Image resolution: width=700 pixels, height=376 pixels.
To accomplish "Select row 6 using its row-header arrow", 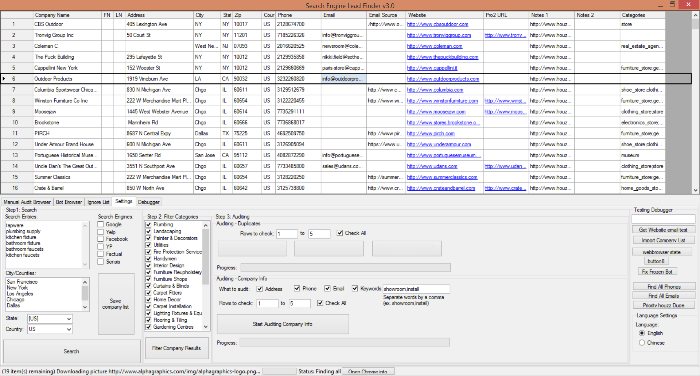I will [x=4, y=79].
